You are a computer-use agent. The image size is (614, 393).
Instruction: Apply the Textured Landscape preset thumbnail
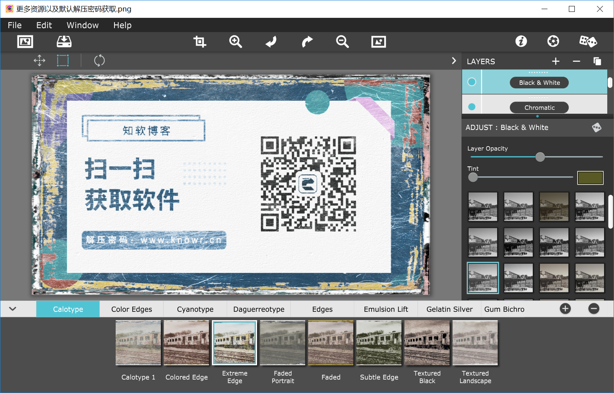click(x=475, y=343)
